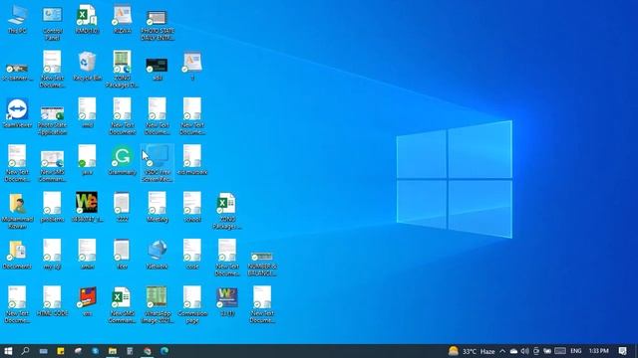Select the black-and-green We image file icon
This screenshot has height=358, width=638.
coord(87,208)
